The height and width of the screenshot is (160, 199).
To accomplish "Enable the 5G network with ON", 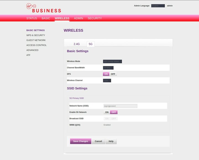I will (x=107, y=112).
